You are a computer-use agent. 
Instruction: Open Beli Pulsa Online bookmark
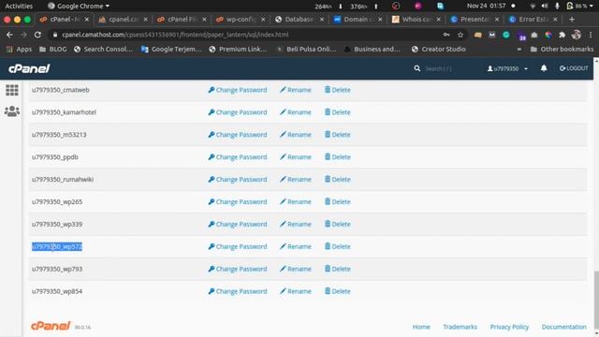pyautogui.click(x=306, y=49)
